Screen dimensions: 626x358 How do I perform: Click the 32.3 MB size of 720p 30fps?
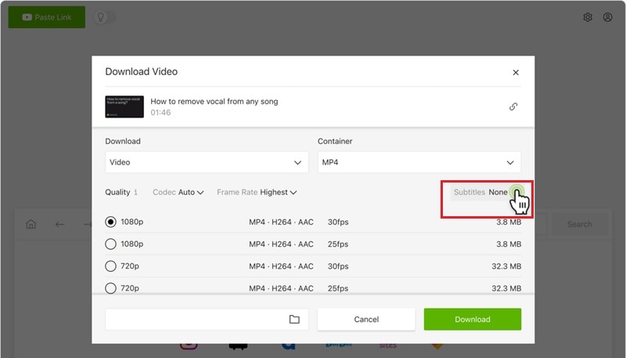tap(506, 266)
